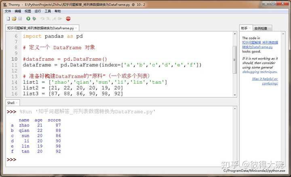Viewport: 291px width, 177px height.
Task: Open a file using the folder icon
Action: (x=14, y=19)
